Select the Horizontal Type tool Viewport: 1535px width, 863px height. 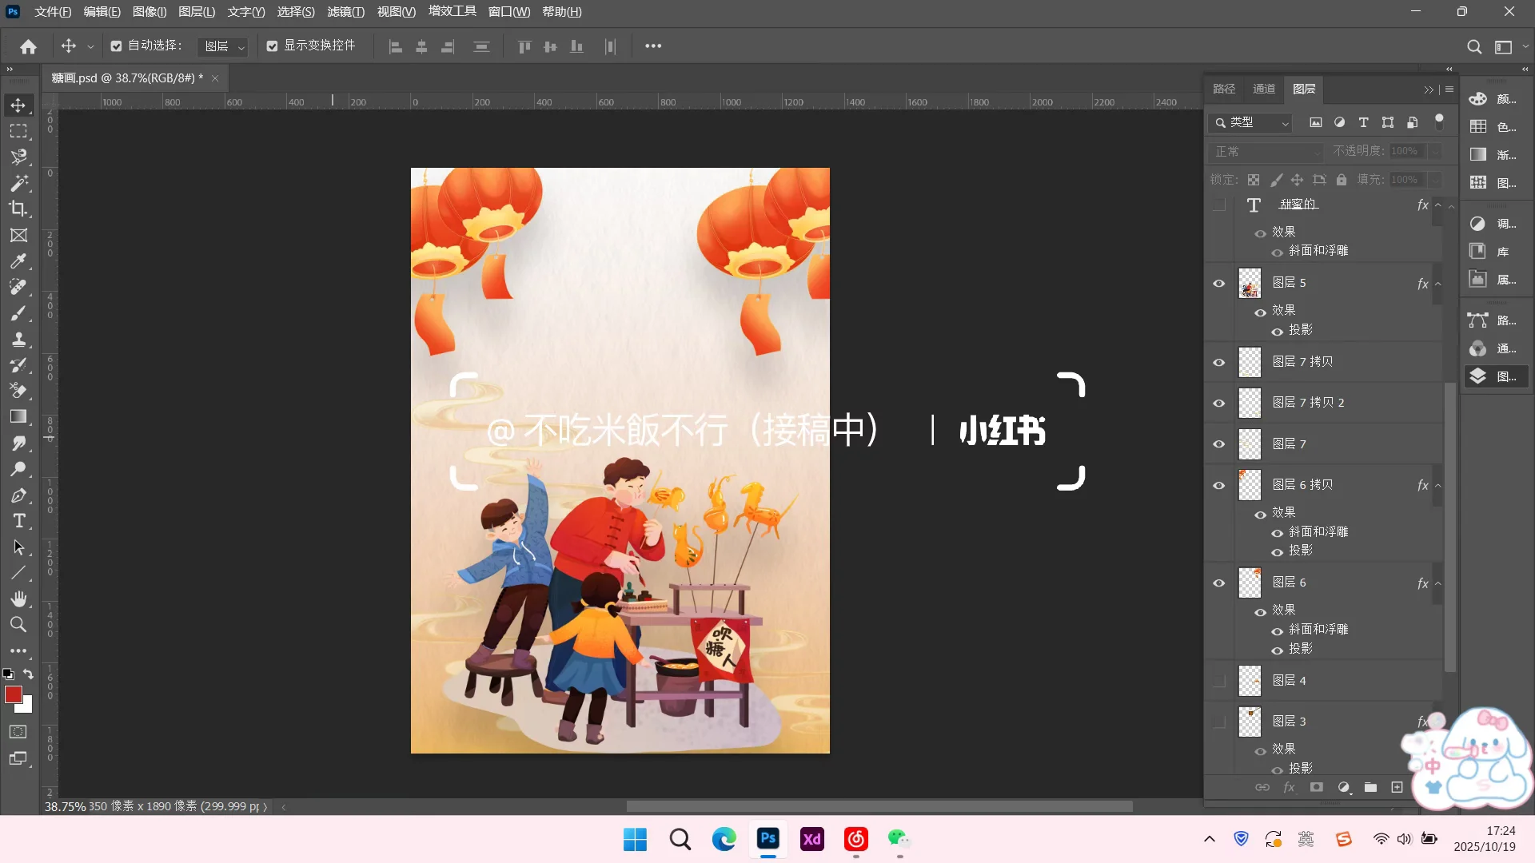tap(19, 521)
